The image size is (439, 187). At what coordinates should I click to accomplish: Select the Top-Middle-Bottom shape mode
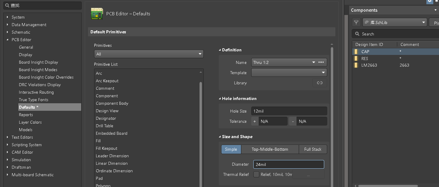(x=270, y=149)
